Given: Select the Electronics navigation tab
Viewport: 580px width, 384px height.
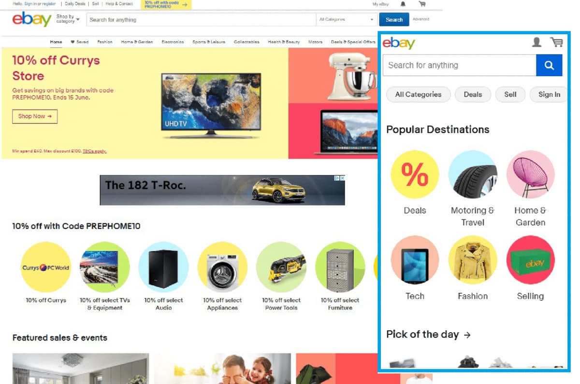Looking at the screenshot, I should (173, 42).
